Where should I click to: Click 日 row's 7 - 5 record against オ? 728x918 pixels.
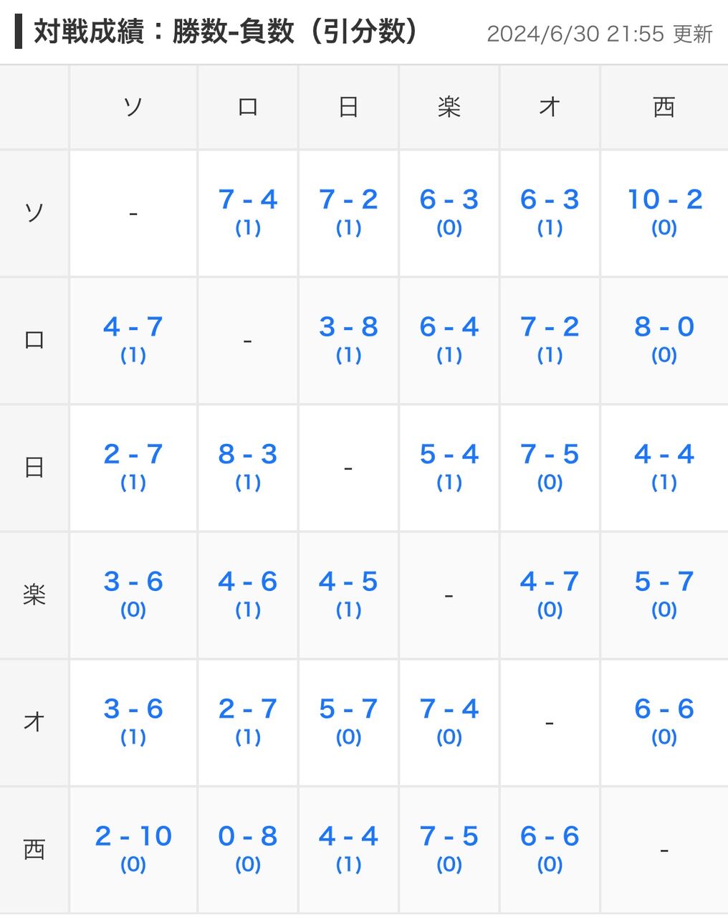tap(550, 455)
